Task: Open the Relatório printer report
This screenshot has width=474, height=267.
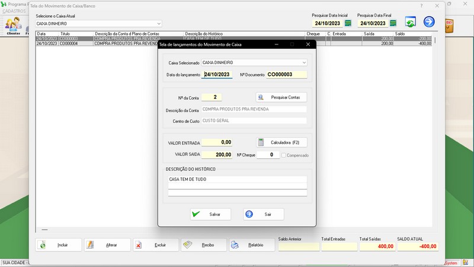Action: click(252, 245)
